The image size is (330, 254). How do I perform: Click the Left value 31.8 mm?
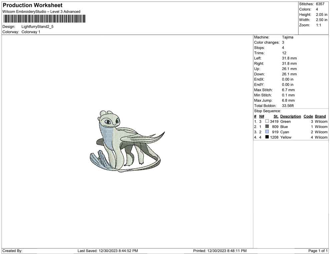(x=289, y=58)
